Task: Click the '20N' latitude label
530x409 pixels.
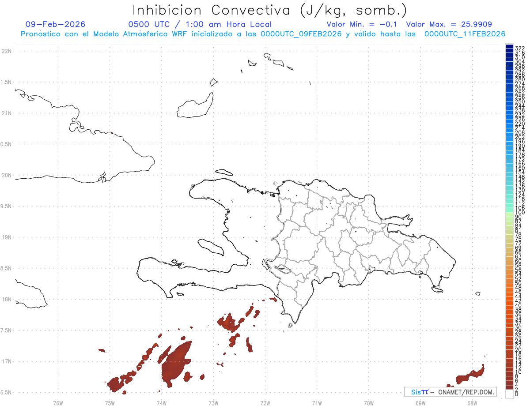Action: click(7, 175)
